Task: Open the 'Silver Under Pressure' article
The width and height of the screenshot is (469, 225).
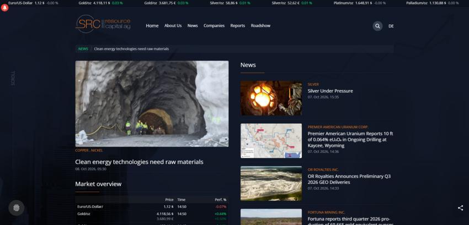Action: pos(330,91)
